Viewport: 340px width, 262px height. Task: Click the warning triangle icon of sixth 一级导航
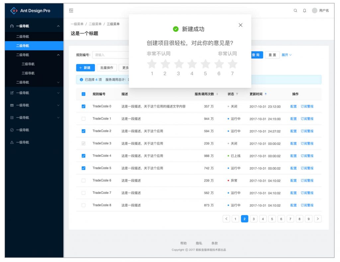pos(12,142)
